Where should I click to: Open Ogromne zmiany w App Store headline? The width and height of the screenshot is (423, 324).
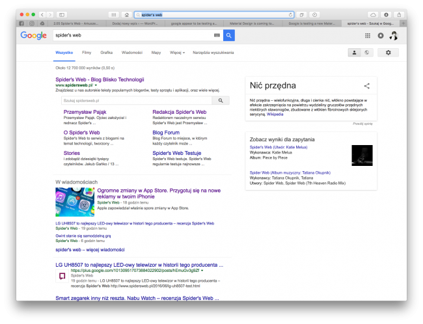(159, 193)
